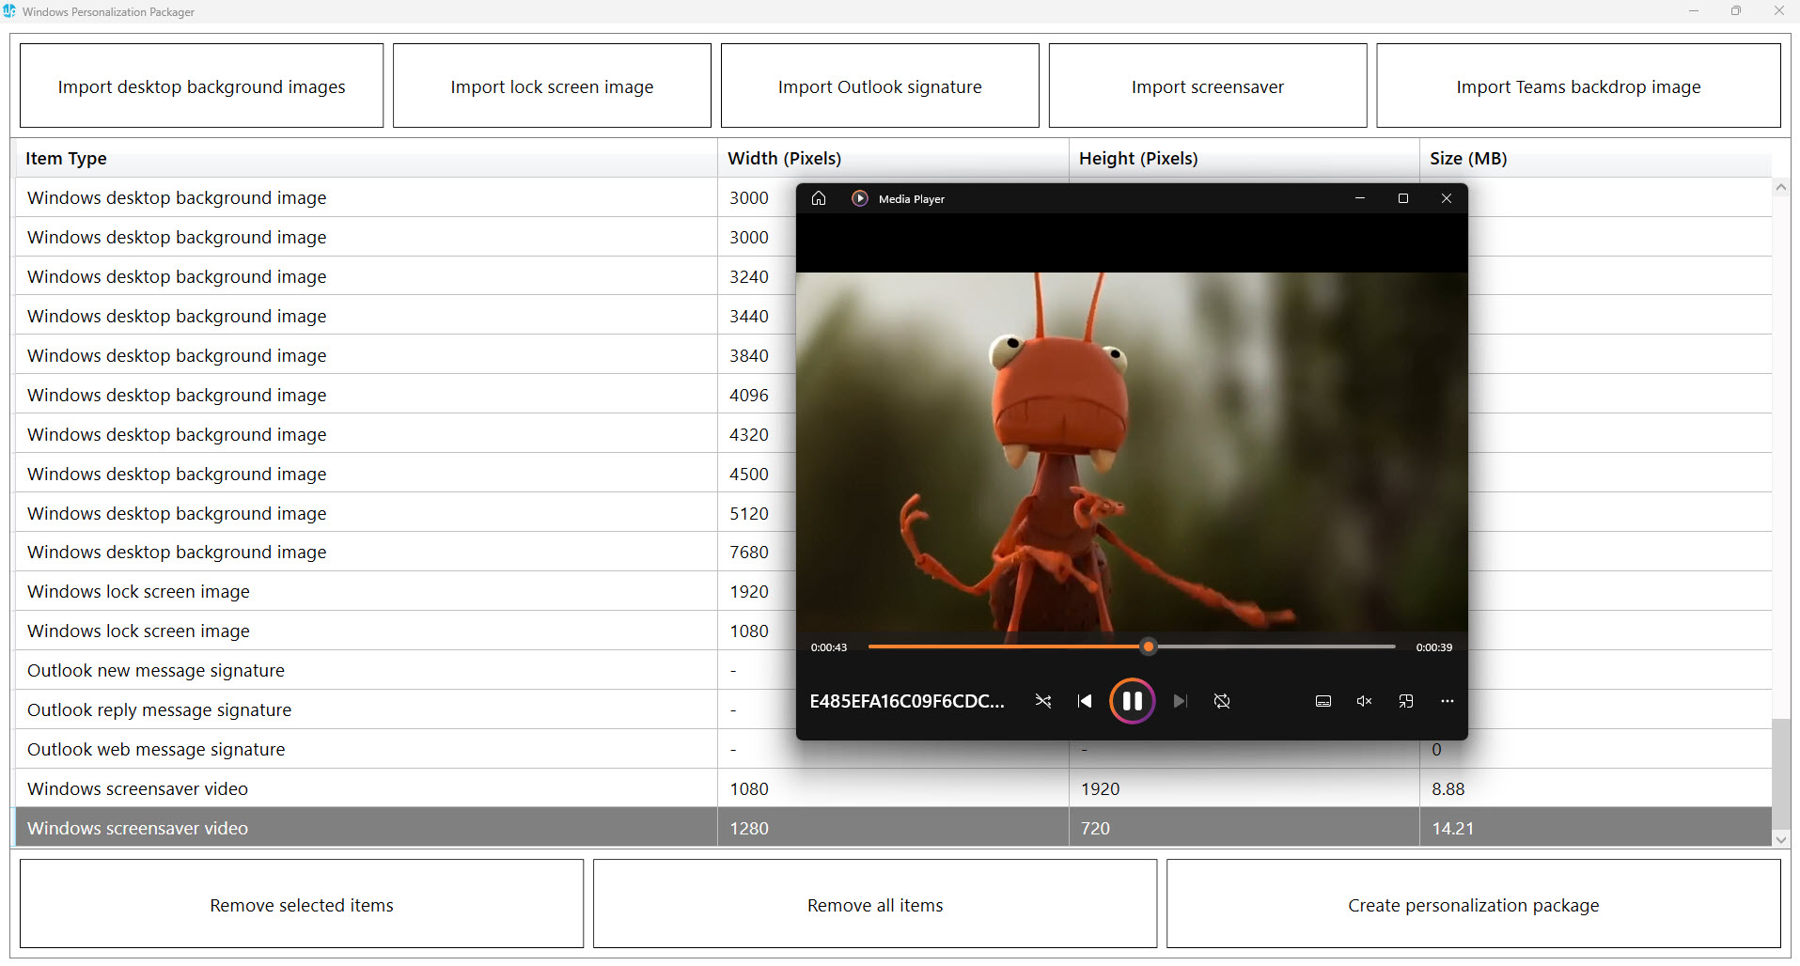Click the 720 height cell

[x=1244, y=828]
